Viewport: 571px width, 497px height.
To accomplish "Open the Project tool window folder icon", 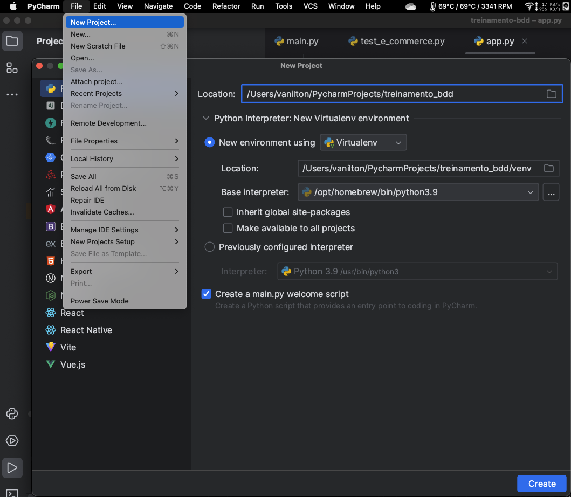I will pyautogui.click(x=12, y=41).
